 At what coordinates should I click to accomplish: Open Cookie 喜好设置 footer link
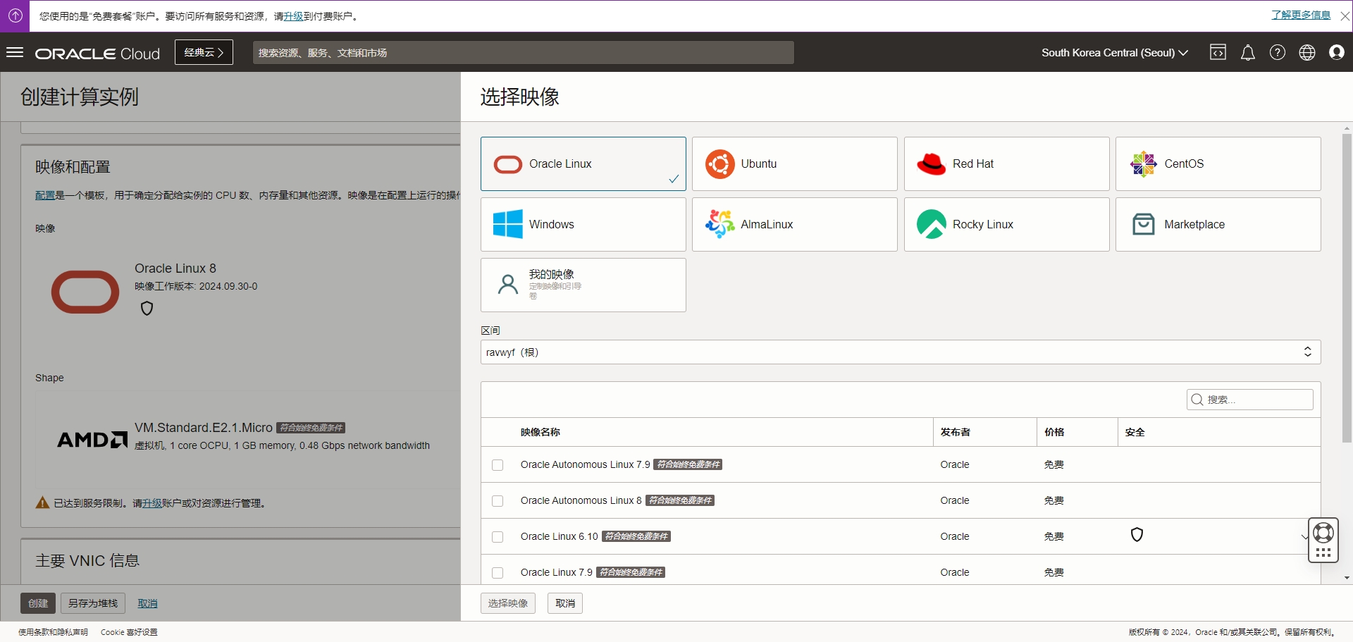pyautogui.click(x=129, y=632)
